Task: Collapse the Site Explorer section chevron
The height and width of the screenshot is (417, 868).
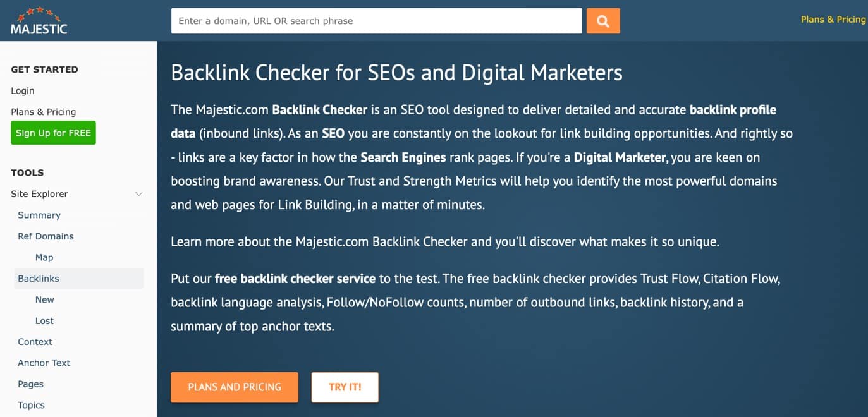Action: click(138, 194)
